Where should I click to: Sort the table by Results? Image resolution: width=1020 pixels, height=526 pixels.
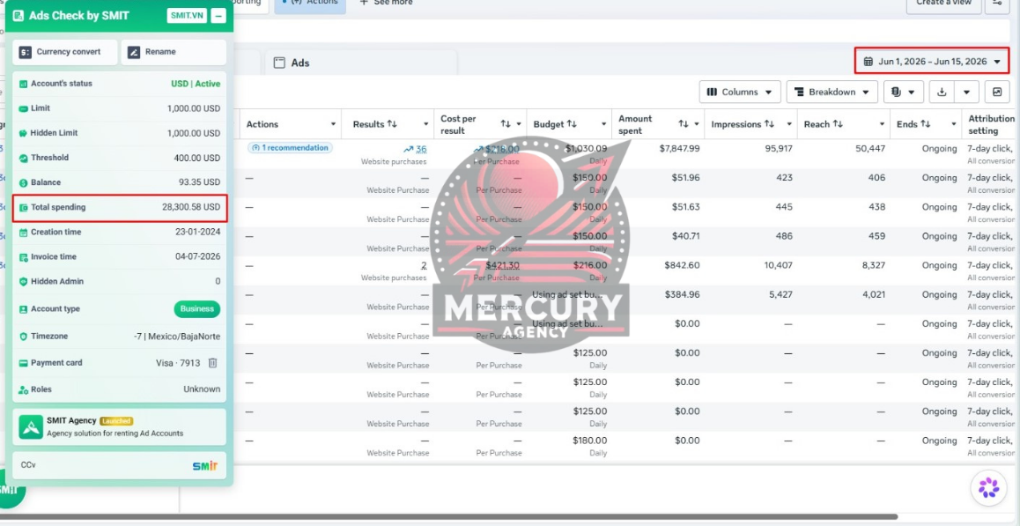pos(392,124)
